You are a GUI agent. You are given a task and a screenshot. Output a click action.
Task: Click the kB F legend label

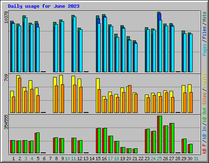coord(205,149)
